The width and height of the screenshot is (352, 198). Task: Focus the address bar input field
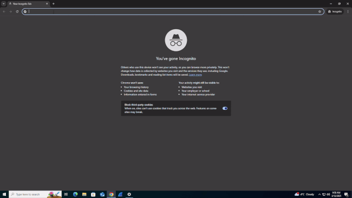coord(172,11)
